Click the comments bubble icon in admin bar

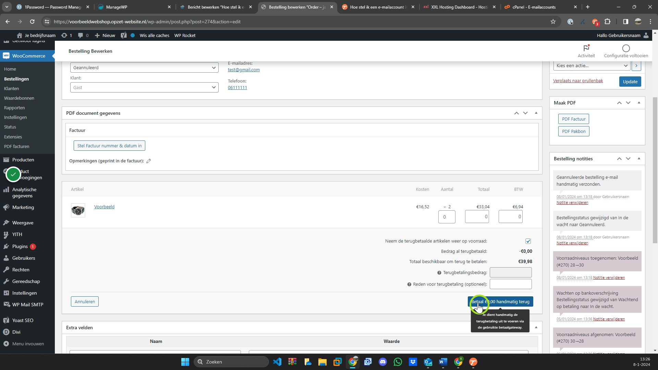pos(81,35)
